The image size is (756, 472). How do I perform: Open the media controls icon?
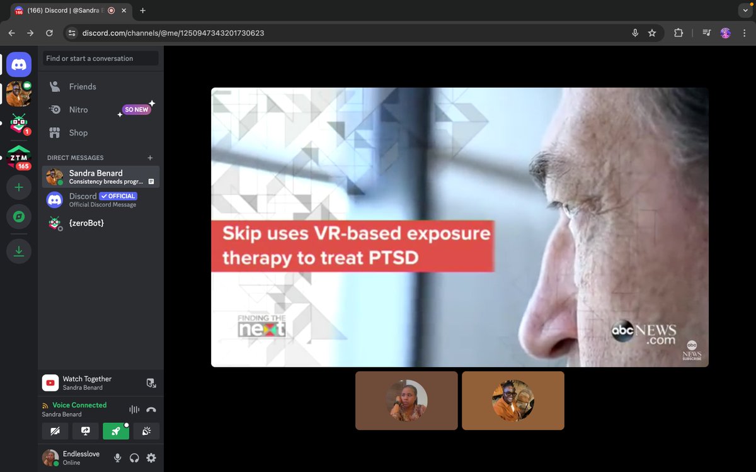tap(707, 33)
